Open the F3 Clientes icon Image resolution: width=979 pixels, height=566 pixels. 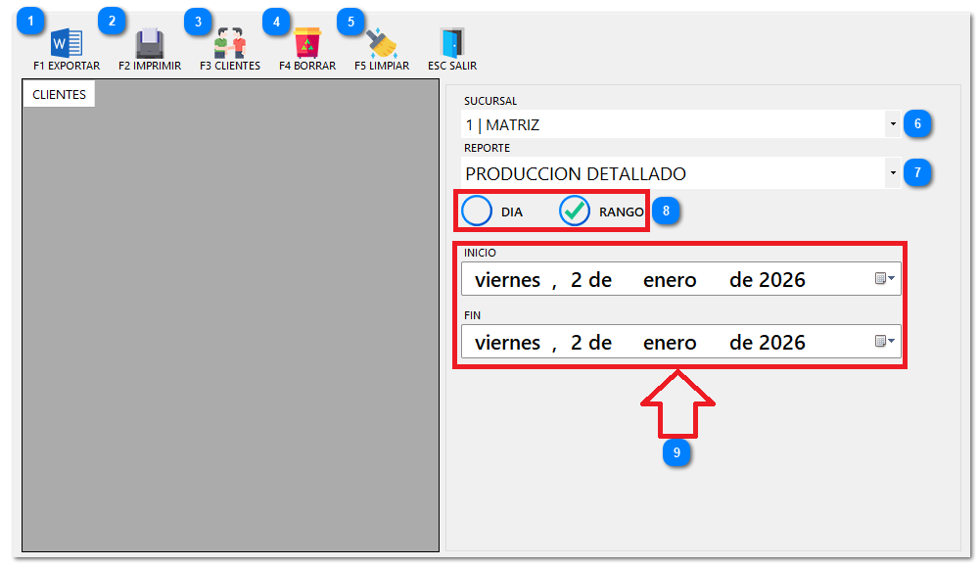point(230,43)
